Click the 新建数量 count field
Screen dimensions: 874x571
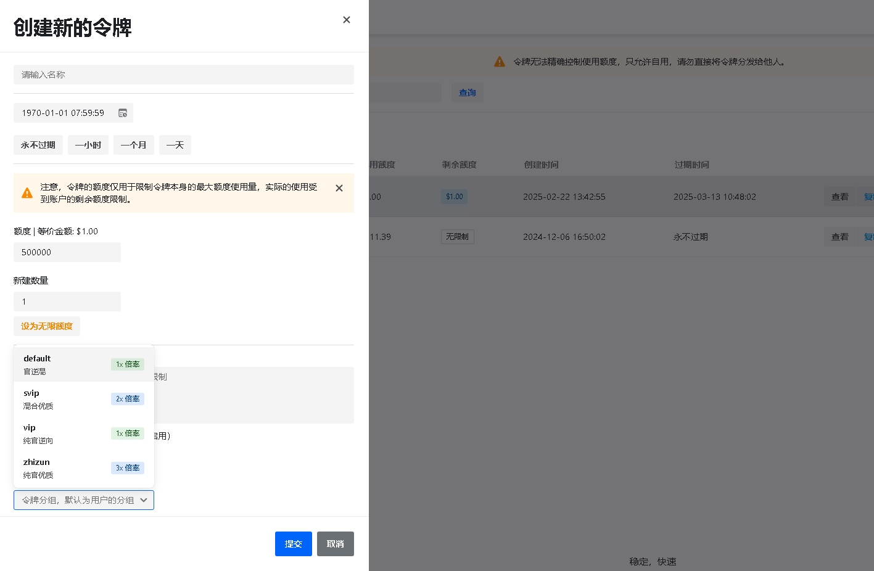67,302
